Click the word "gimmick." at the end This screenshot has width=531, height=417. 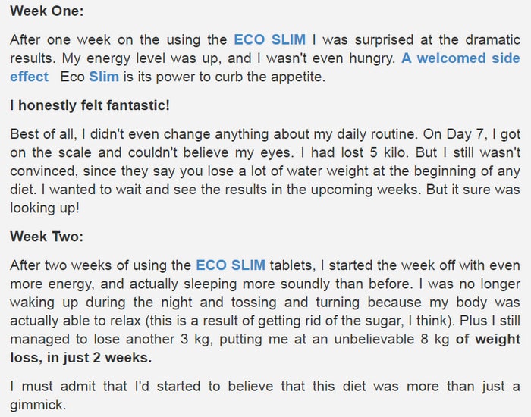click(x=37, y=405)
